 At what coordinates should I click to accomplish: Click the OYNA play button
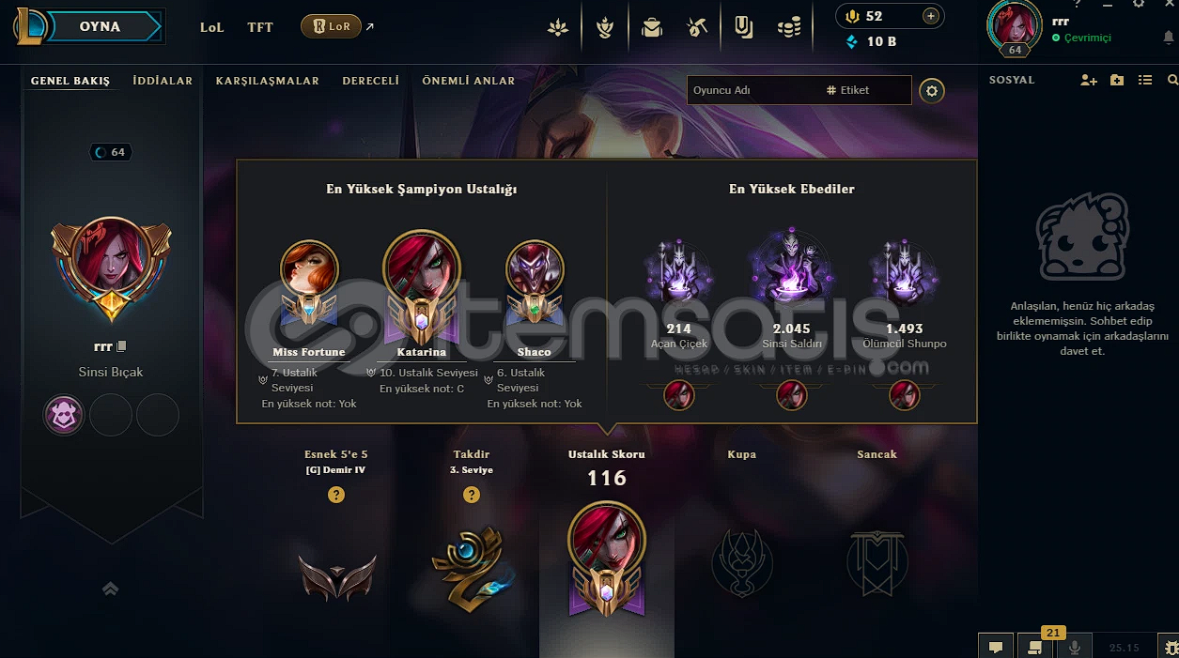(x=101, y=26)
